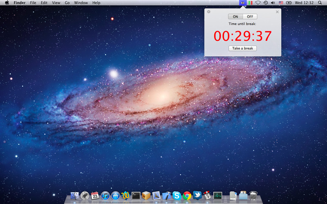This screenshot has height=204, width=327.
Task: Open the Go menu
Action: pyautogui.click(x=67, y=3)
